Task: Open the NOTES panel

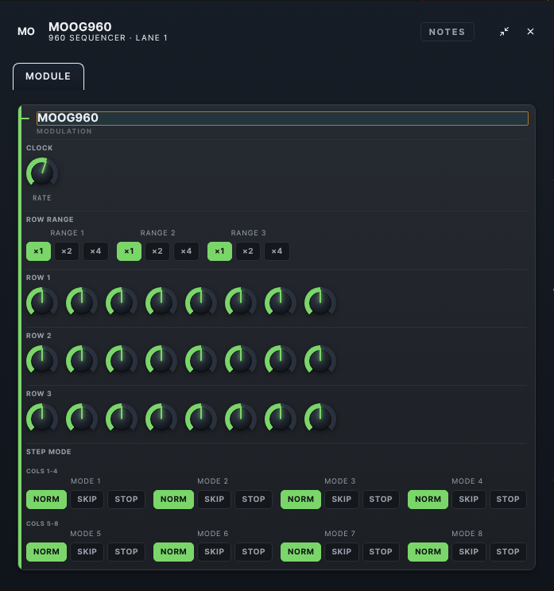Action: point(447,32)
